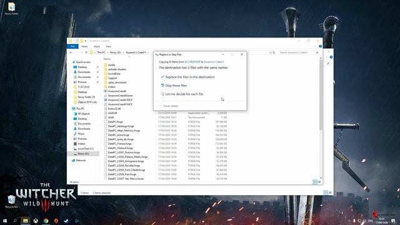Open Chrome from taskbar
Image resolution: width=400 pixels, height=225 pixels.
(x=46, y=221)
